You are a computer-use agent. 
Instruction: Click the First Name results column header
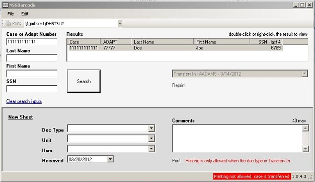tap(221, 42)
